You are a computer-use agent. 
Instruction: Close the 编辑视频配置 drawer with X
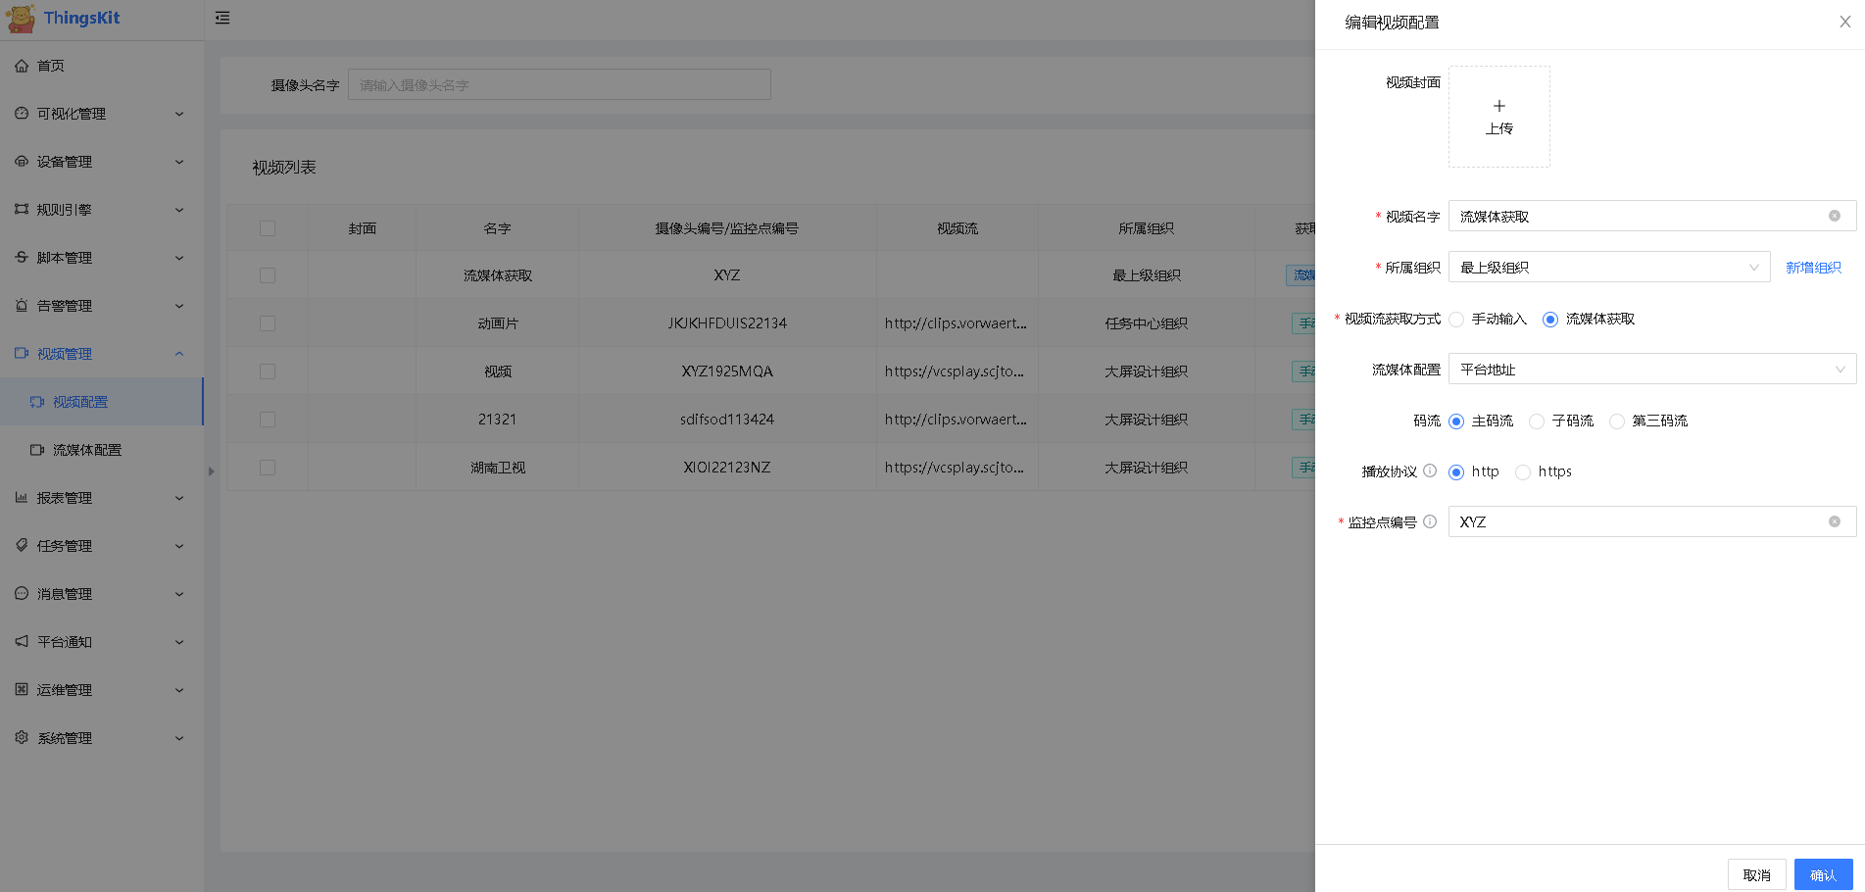click(x=1845, y=23)
